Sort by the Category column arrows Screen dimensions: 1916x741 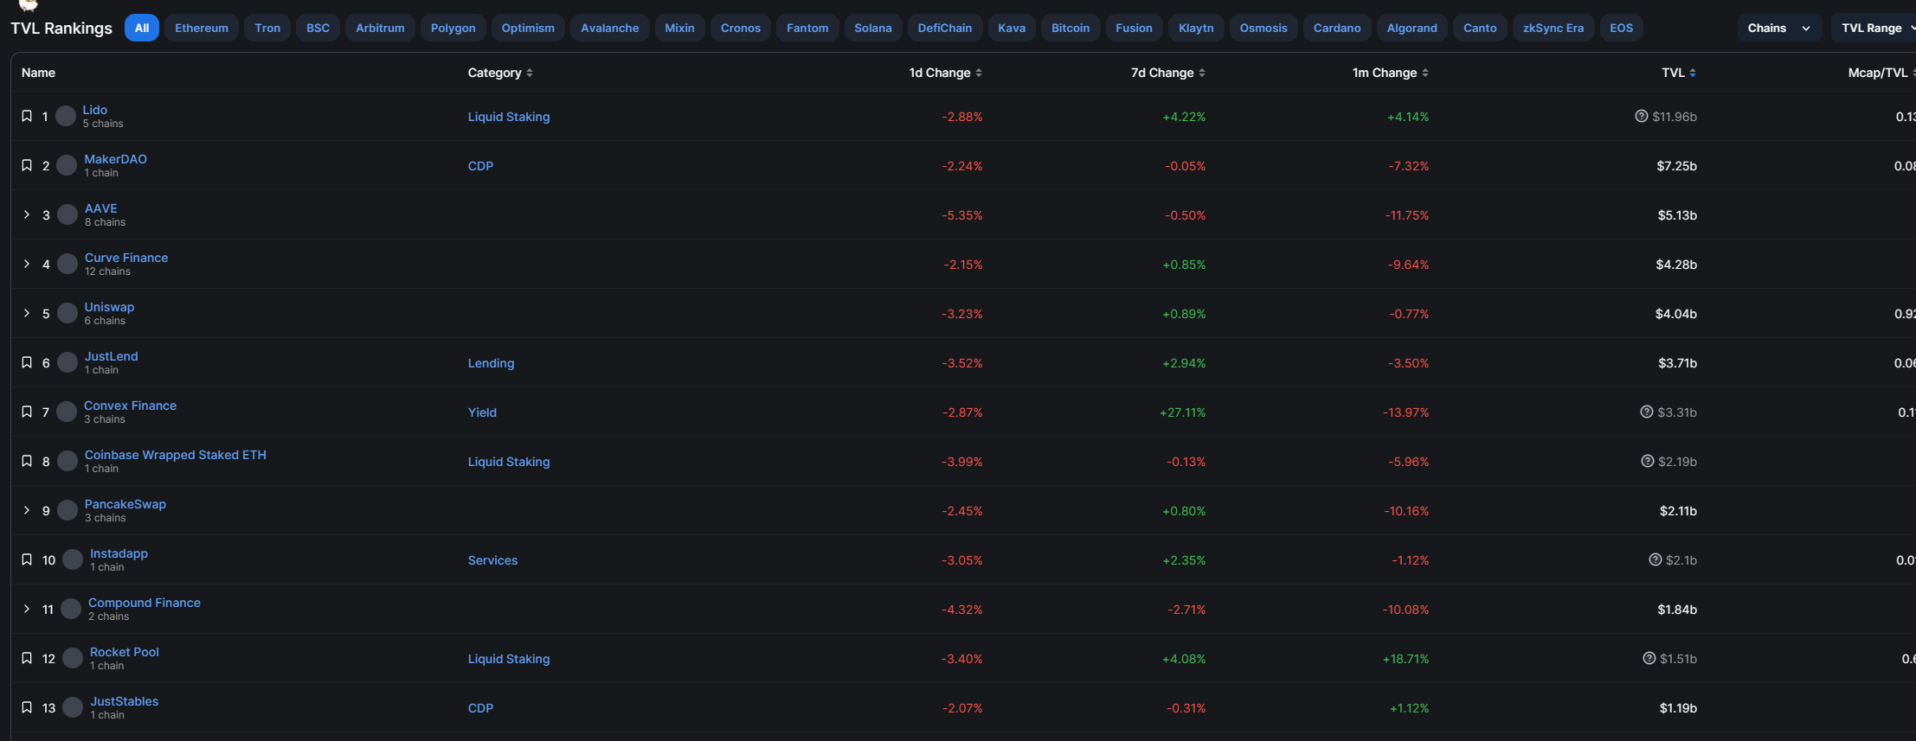click(x=530, y=73)
